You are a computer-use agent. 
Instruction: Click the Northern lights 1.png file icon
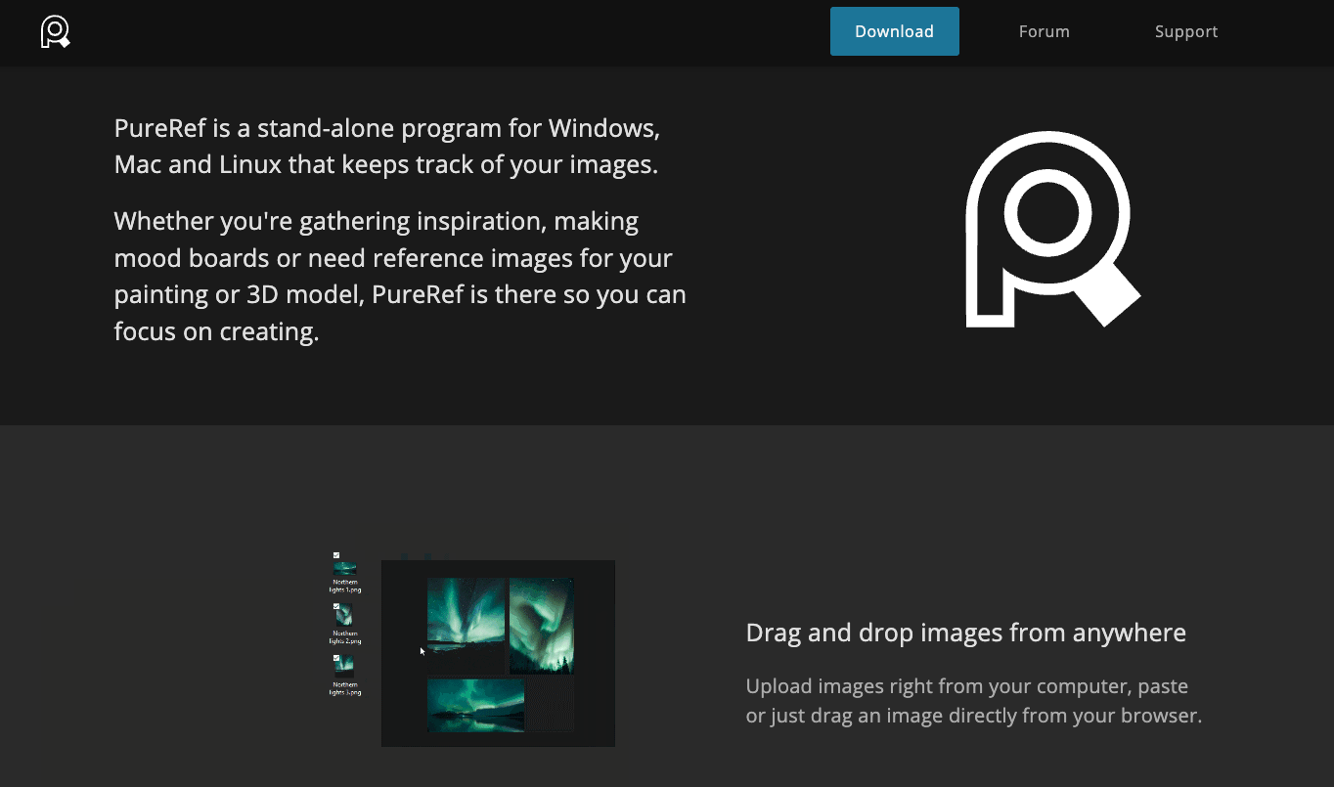344,568
